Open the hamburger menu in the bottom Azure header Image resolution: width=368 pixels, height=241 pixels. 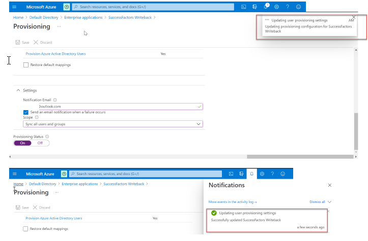15,174
